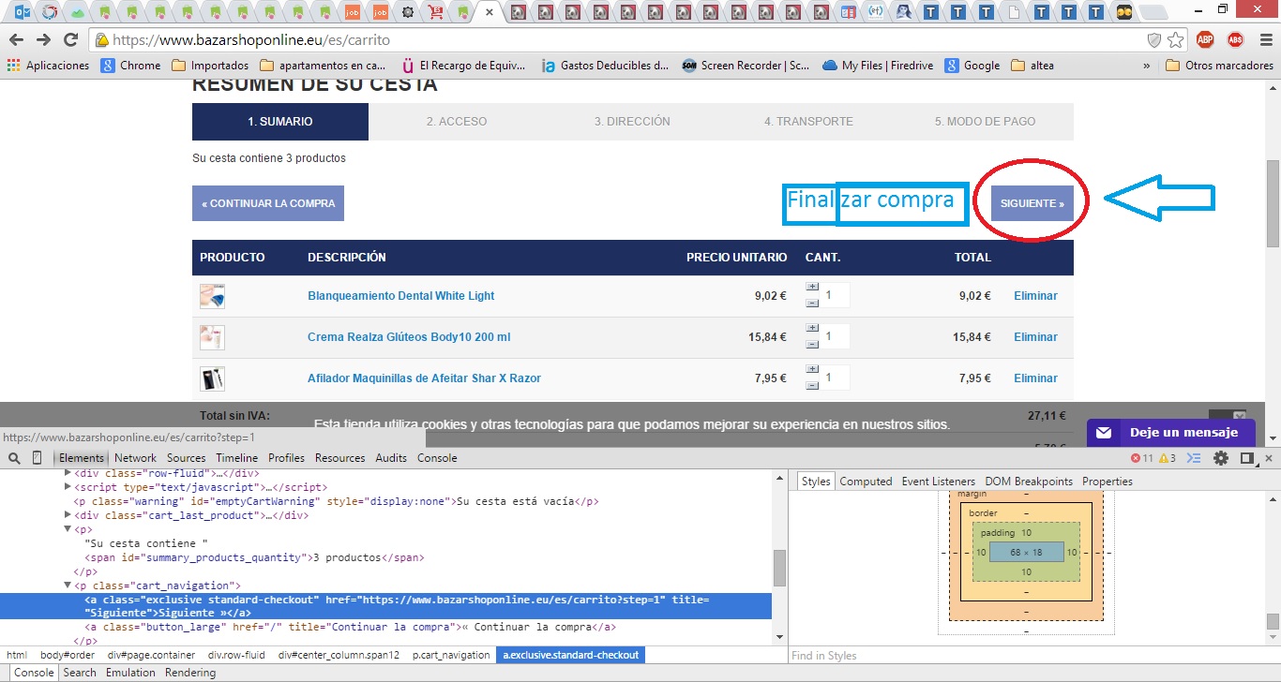This screenshot has width=1281, height=682.
Task: Click the browser Back arrow
Action: (x=17, y=40)
